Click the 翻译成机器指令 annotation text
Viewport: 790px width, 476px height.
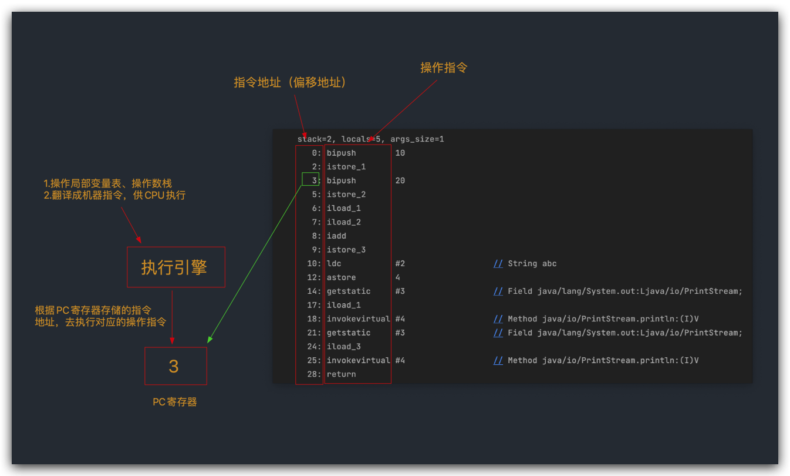click(114, 196)
